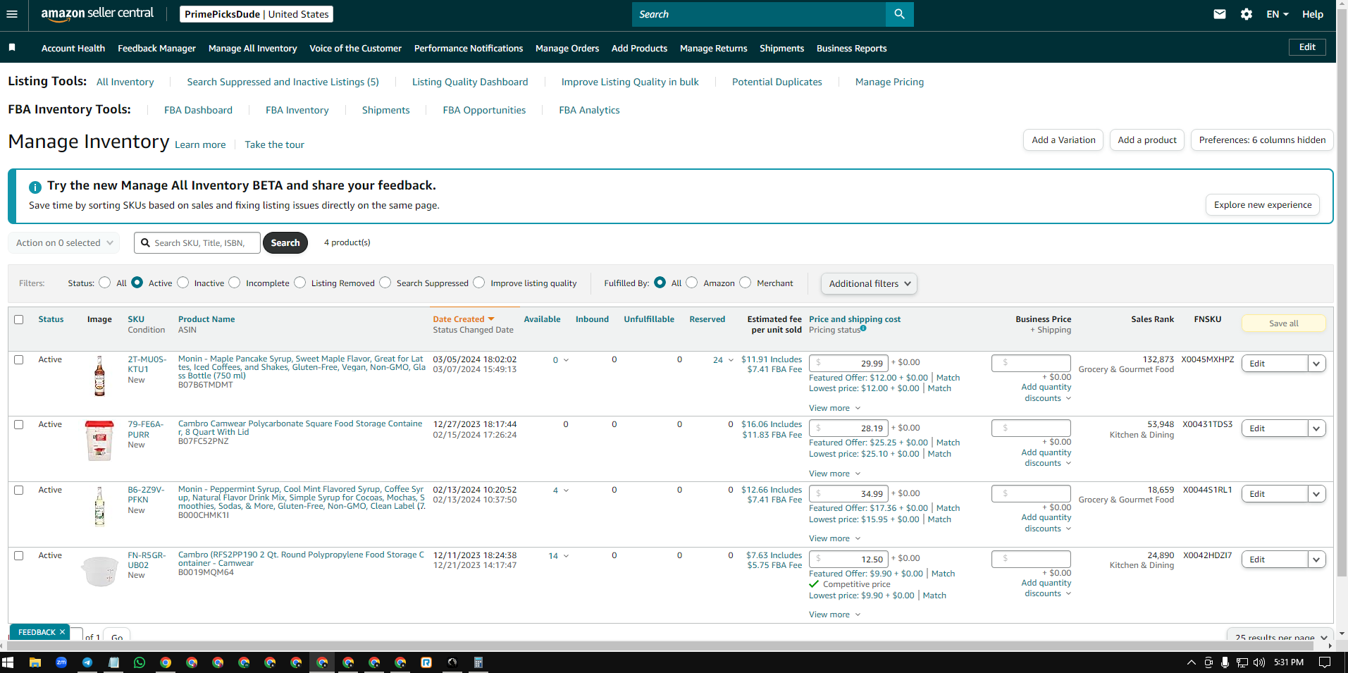Screen dimensions: 1348x673
Task: Open the Windows Start menu
Action: click(8, 662)
